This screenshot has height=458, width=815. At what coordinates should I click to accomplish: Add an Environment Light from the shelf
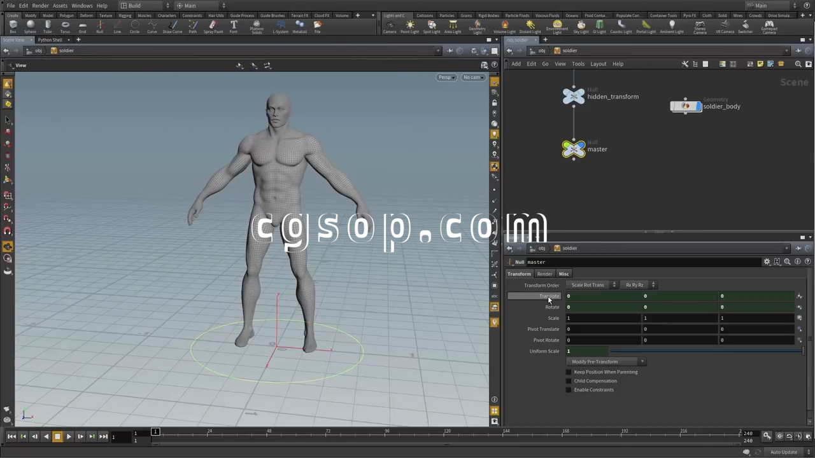tap(557, 26)
